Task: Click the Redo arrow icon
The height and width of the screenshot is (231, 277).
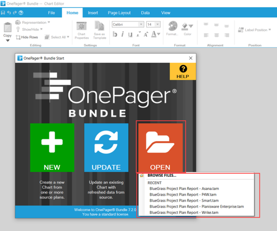Action: point(15,13)
